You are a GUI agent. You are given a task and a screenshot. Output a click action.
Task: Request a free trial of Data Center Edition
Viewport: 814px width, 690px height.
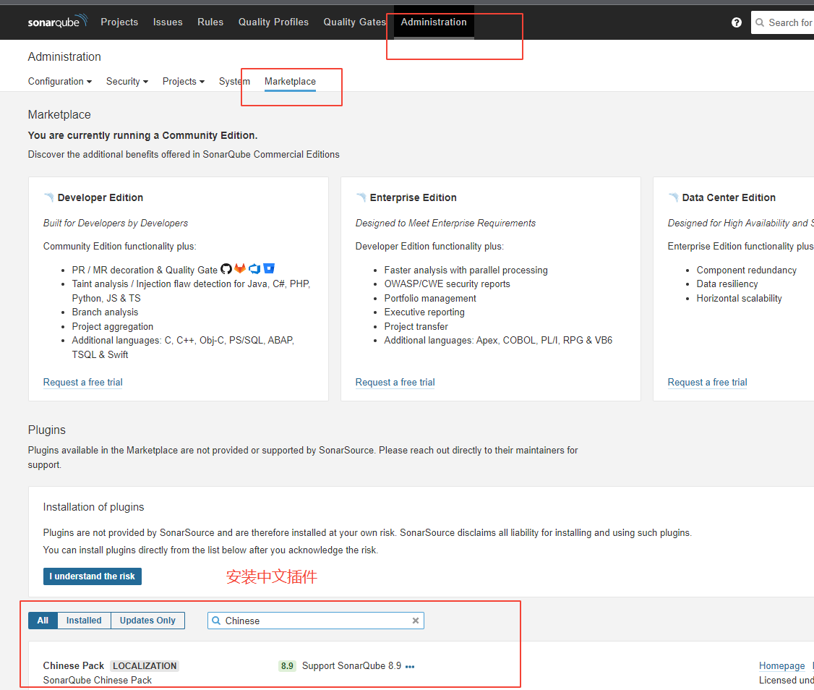pyautogui.click(x=707, y=383)
